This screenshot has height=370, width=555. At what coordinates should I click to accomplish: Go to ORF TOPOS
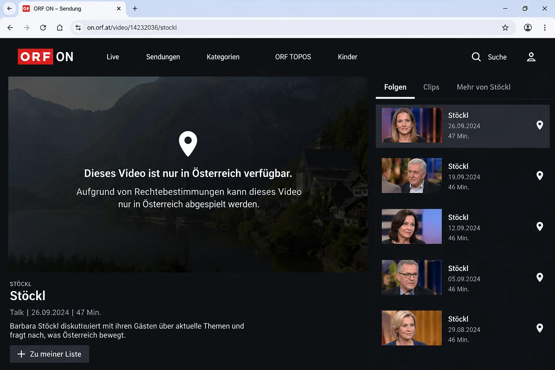pyautogui.click(x=293, y=57)
